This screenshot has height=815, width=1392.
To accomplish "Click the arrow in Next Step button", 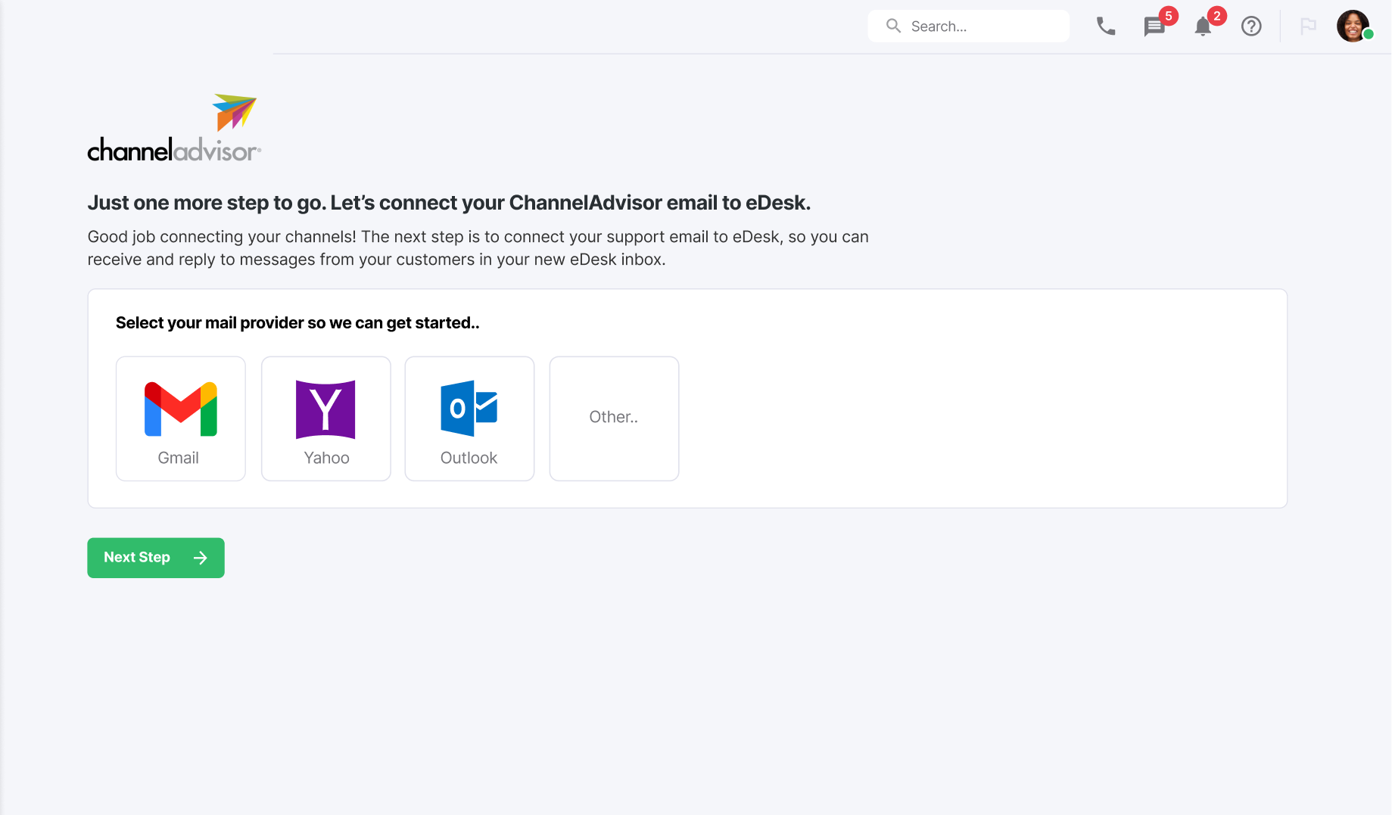I will click(201, 558).
